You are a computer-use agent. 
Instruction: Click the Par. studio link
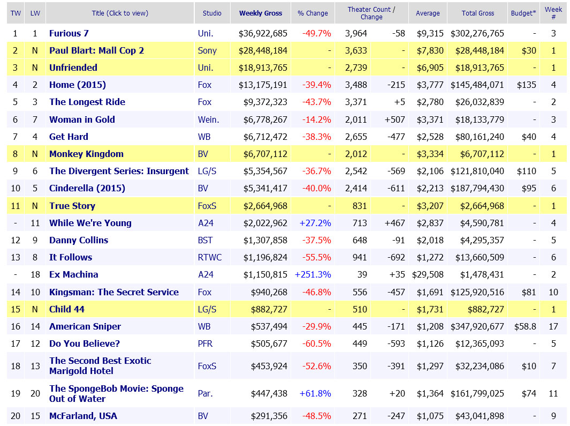click(205, 394)
